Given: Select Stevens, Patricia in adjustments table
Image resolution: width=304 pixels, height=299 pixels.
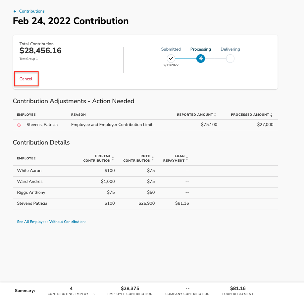Looking at the screenshot, I should tap(42, 124).
